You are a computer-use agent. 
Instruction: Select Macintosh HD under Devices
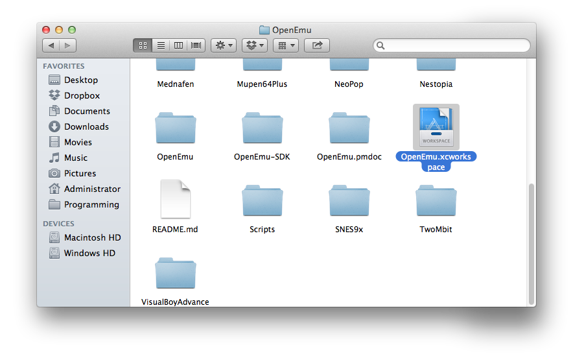tap(84, 237)
